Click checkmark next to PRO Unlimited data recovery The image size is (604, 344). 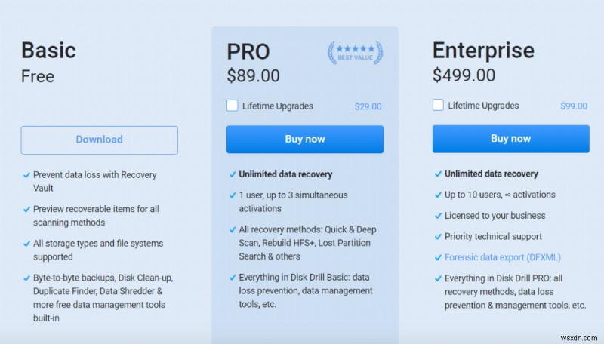pyautogui.click(x=232, y=174)
